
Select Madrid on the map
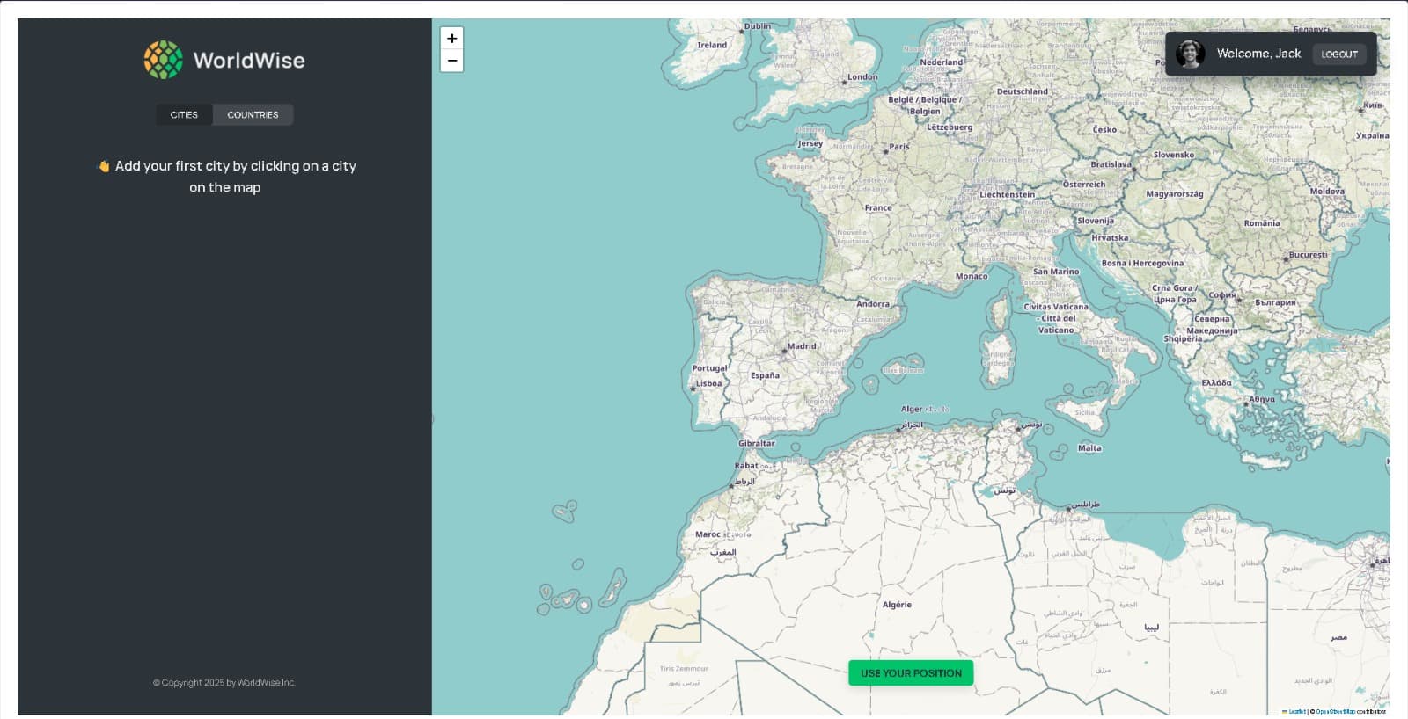point(801,346)
